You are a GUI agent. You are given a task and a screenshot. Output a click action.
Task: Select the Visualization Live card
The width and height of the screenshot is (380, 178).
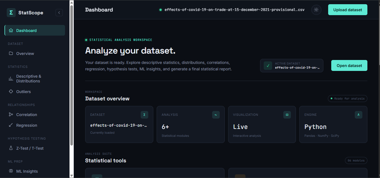coord(262,124)
